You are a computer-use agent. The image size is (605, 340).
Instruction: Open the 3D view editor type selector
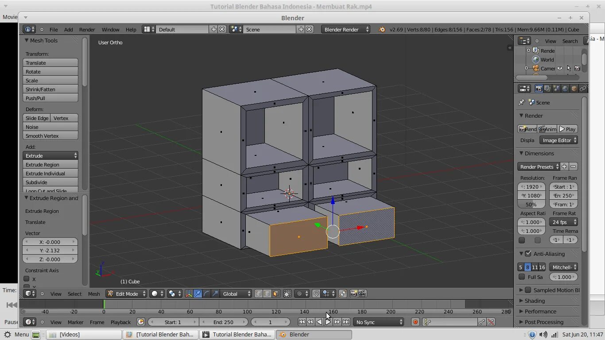30,294
